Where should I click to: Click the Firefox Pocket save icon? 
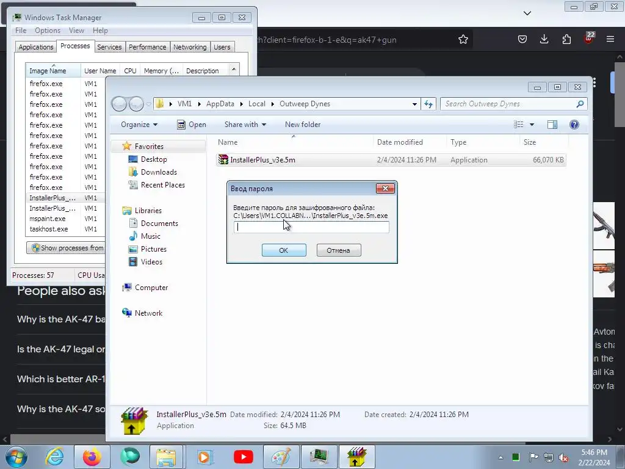pos(522,39)
